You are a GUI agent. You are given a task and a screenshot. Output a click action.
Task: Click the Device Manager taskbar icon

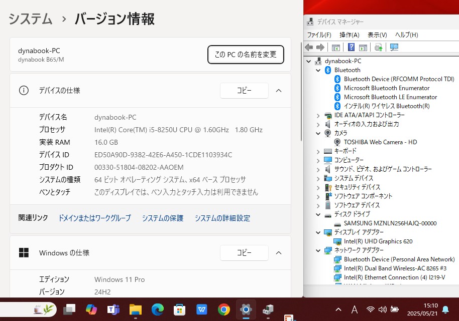(x=268, y=309)
